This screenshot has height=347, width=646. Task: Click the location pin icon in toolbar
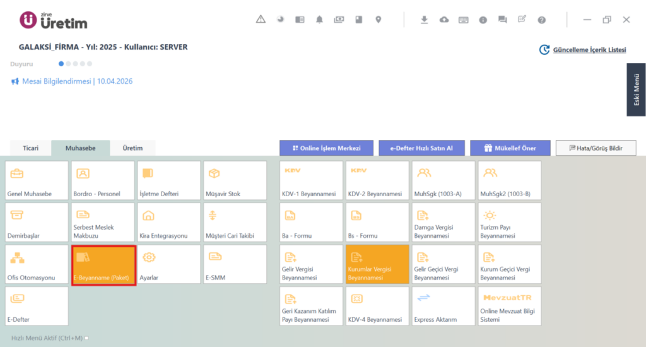coord(379,20)
